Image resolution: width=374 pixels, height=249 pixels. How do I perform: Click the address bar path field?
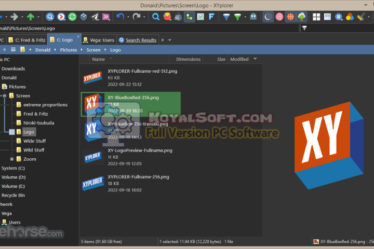point(149,28)
